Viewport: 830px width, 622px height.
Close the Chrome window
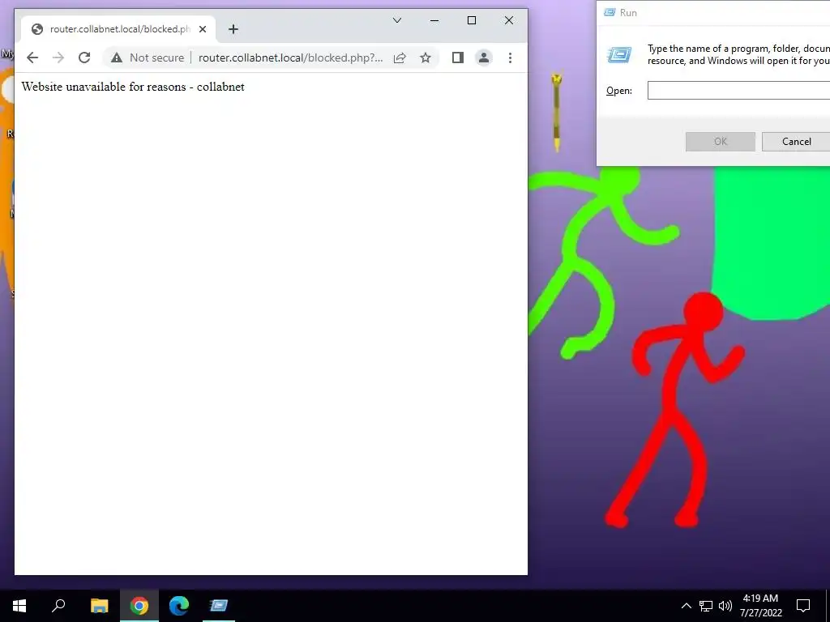coord(509,20)
